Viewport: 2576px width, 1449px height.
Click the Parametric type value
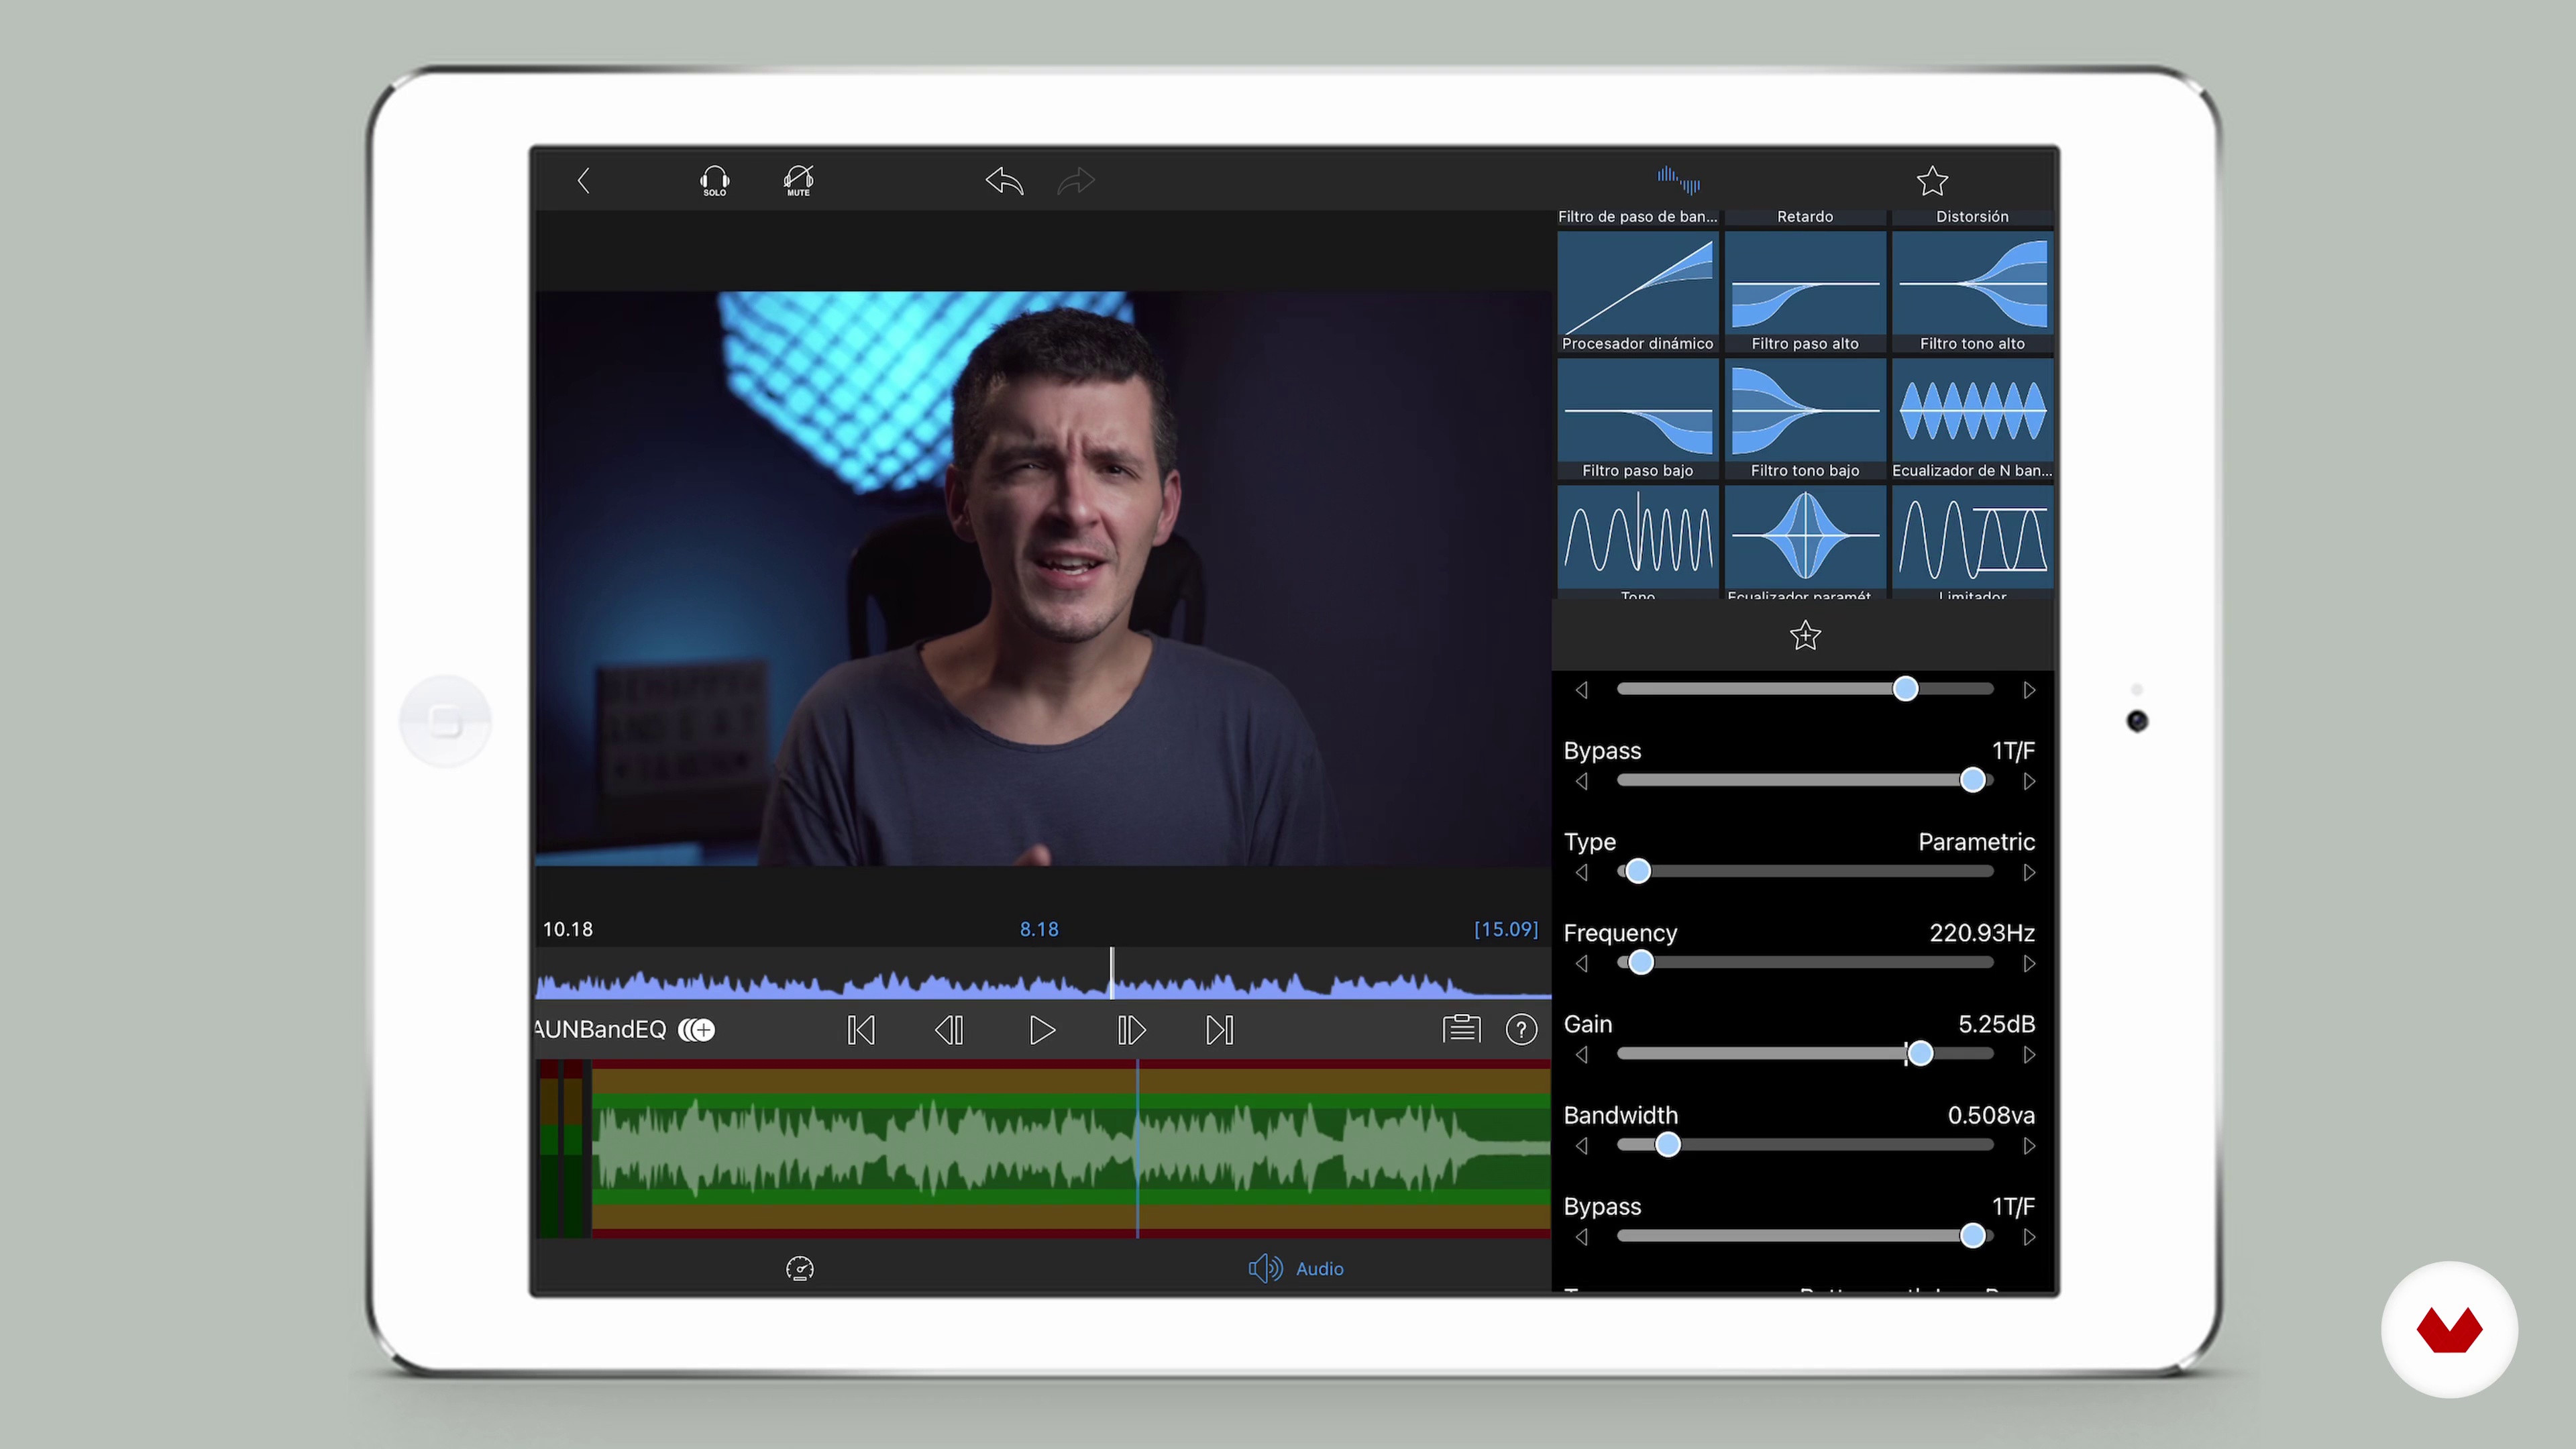[x=1976, y=842]
